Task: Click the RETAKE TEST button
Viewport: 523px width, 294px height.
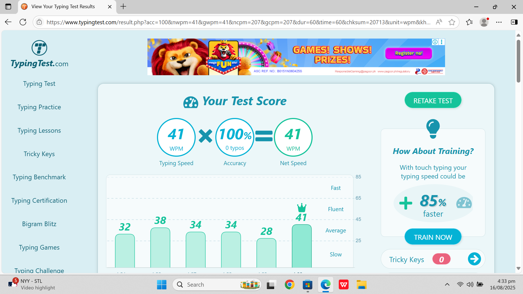Action: click(433, 100)
